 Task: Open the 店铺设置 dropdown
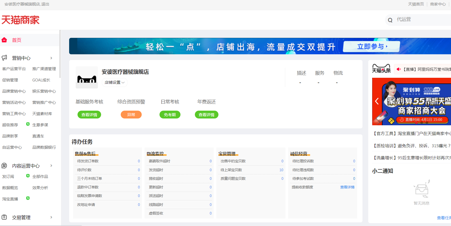point(114,82)
